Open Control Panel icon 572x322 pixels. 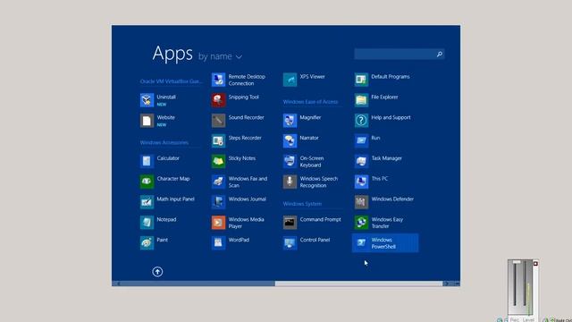[290, 242]
